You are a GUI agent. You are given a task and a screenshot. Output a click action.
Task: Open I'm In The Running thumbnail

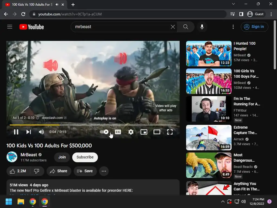tap(209, 109)
